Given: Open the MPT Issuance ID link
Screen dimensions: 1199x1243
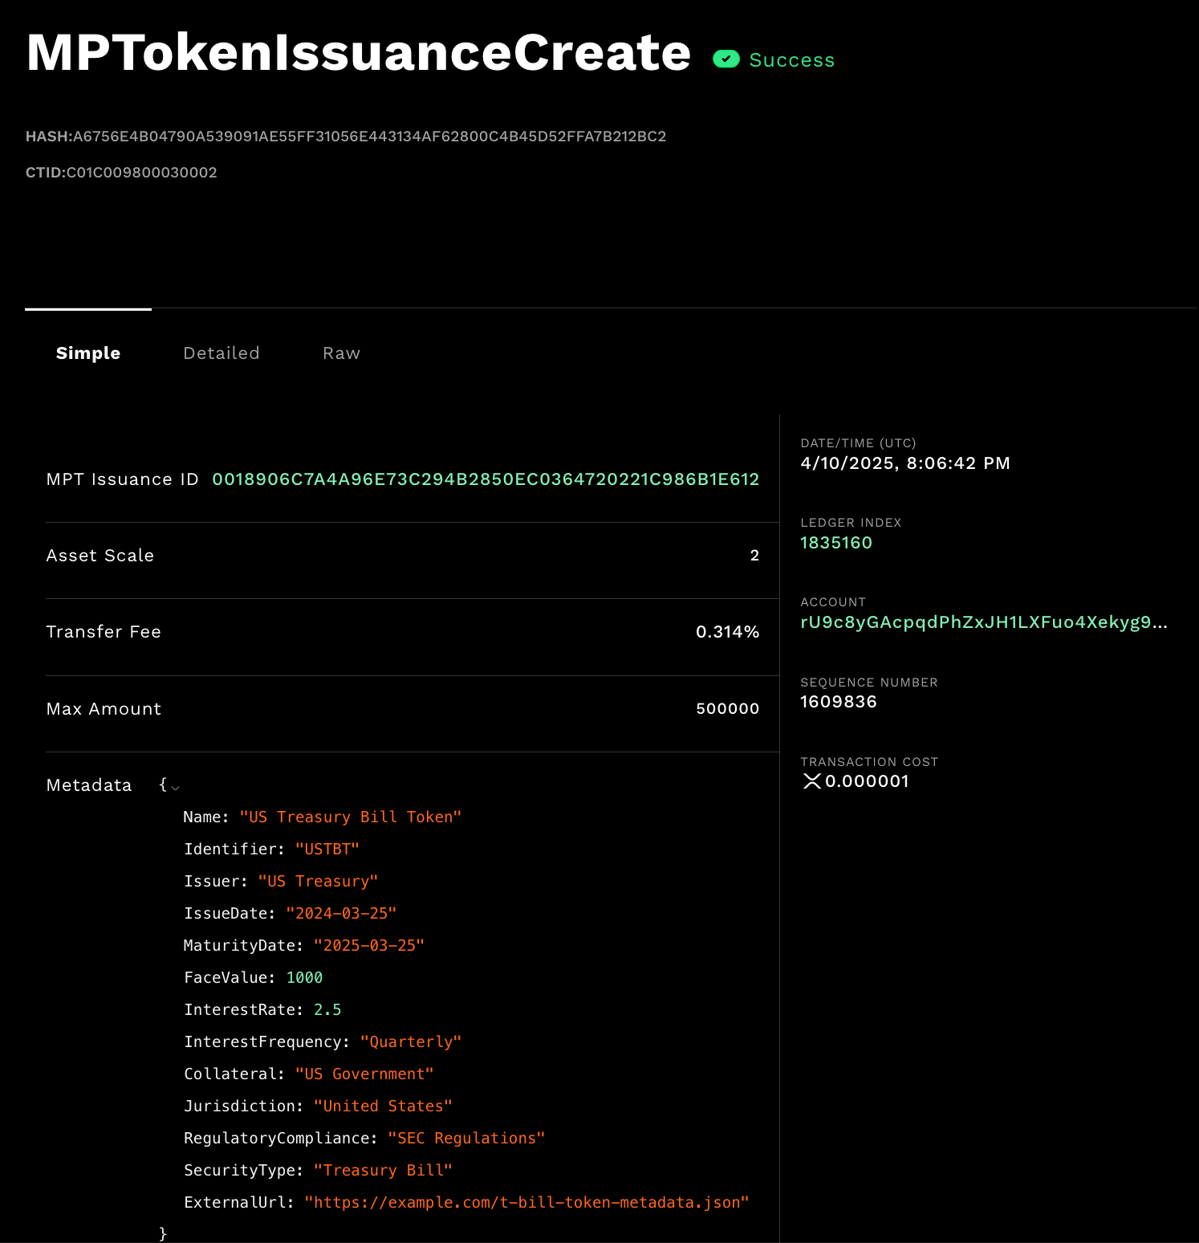Looking at the screenshot, I should pos(485,479).
